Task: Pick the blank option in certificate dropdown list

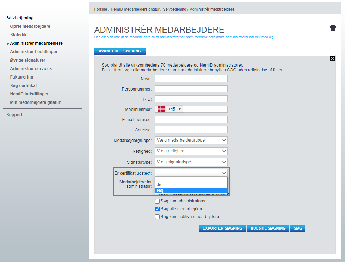Action: pyautogui.click(x=191, y=180)
